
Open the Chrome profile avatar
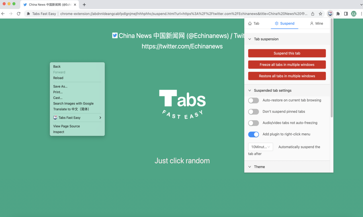pos(354,14)
